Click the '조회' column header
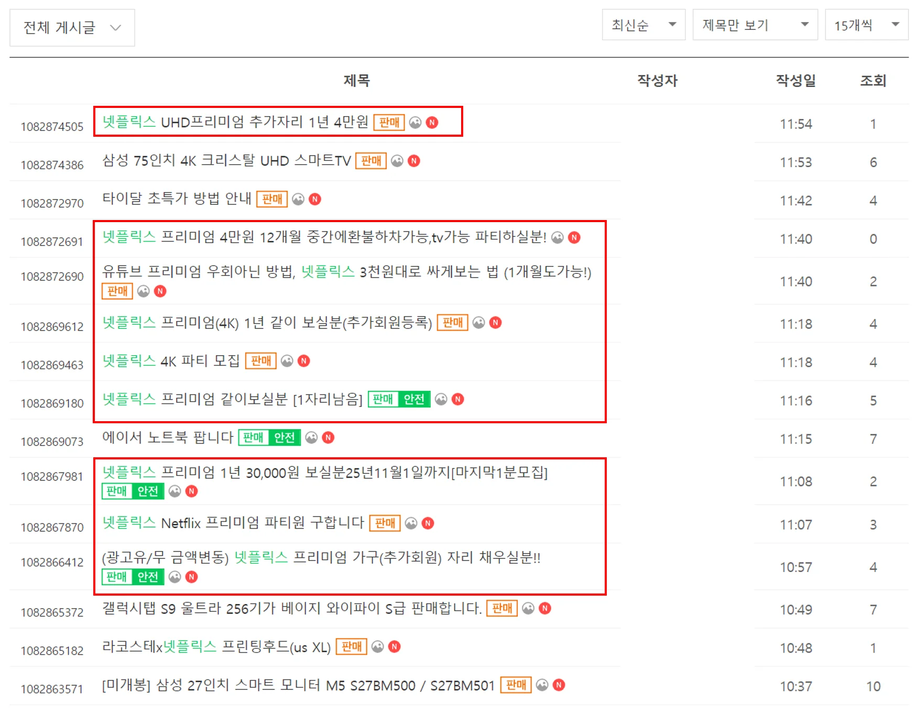 873,81
